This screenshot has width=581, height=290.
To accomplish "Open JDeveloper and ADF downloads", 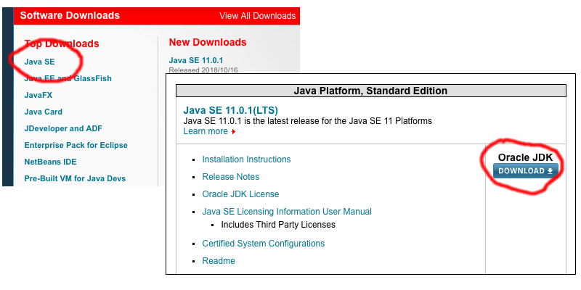I will 63,128.
